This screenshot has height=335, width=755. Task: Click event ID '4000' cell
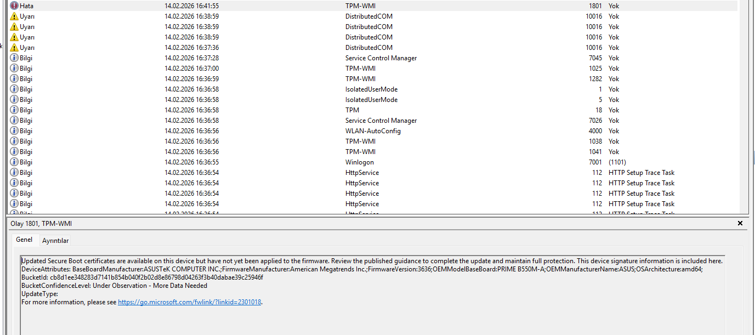(x=594, y=131)
